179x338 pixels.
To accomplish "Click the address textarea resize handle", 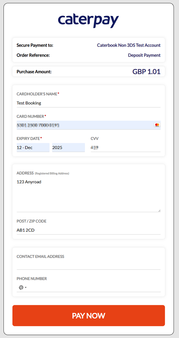I will point(159,211).
